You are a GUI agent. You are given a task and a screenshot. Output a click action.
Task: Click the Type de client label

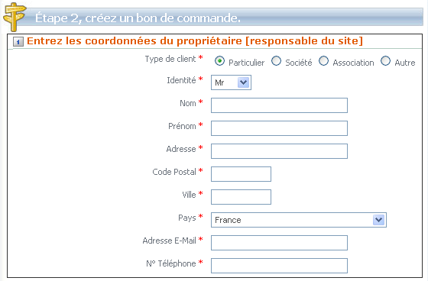coord(170,59)
